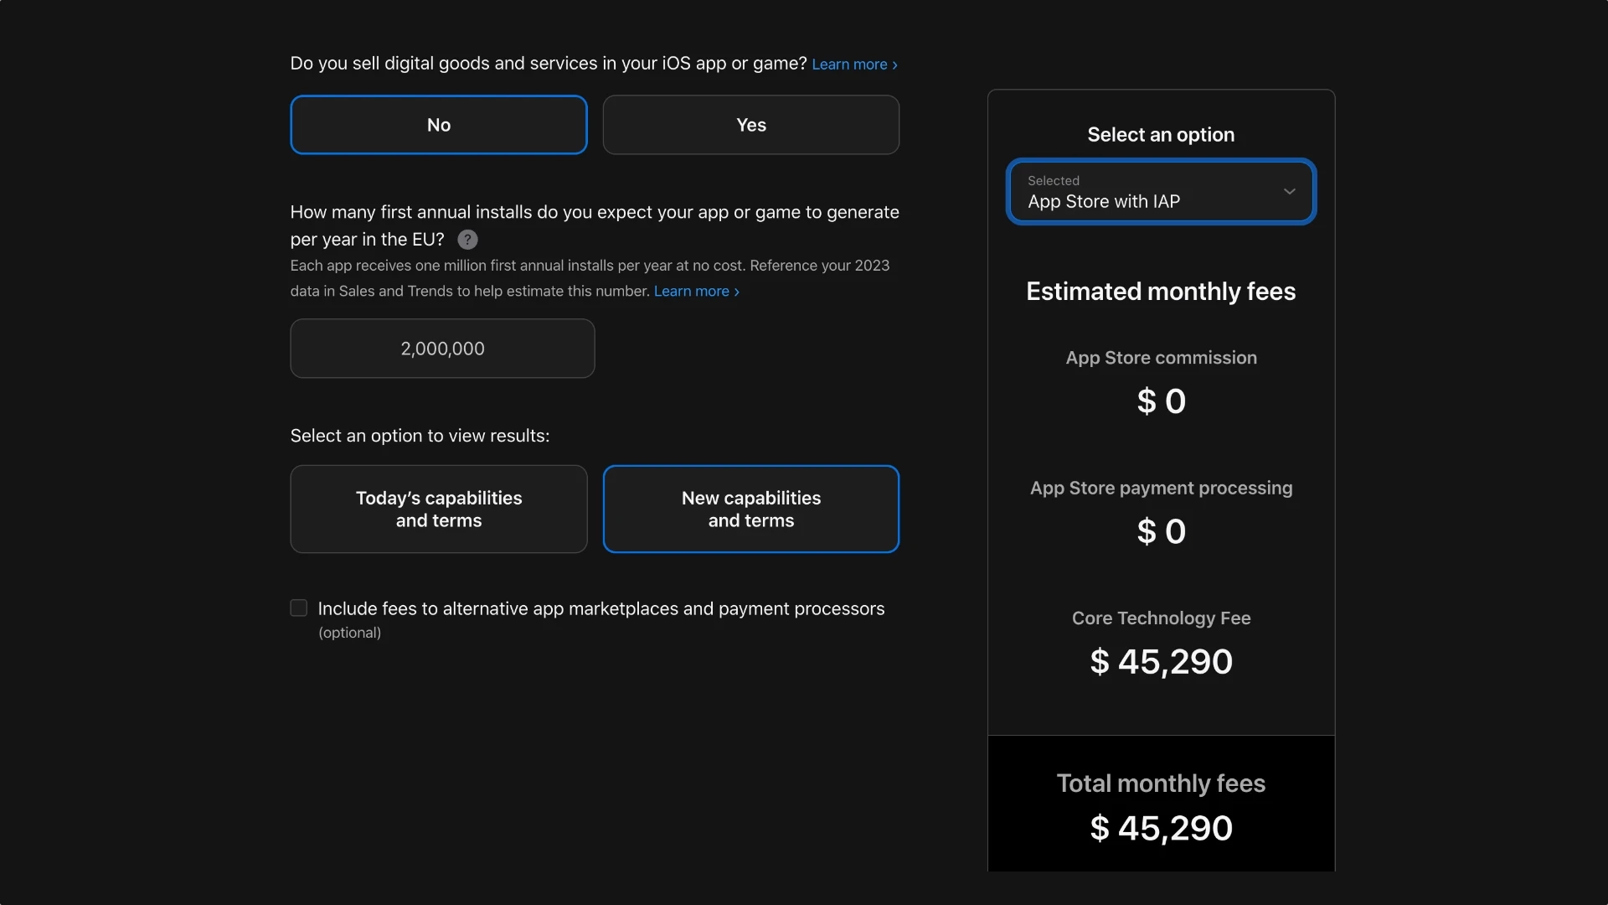
Task: Click the Total monthly fees amount
Action: [1161, 829]
